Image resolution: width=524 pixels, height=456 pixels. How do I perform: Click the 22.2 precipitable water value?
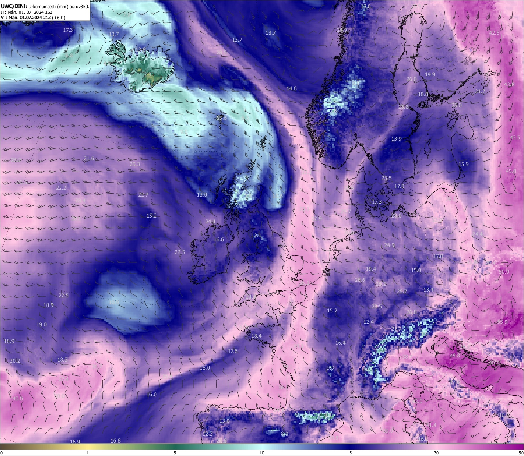[x=61, y=188]
